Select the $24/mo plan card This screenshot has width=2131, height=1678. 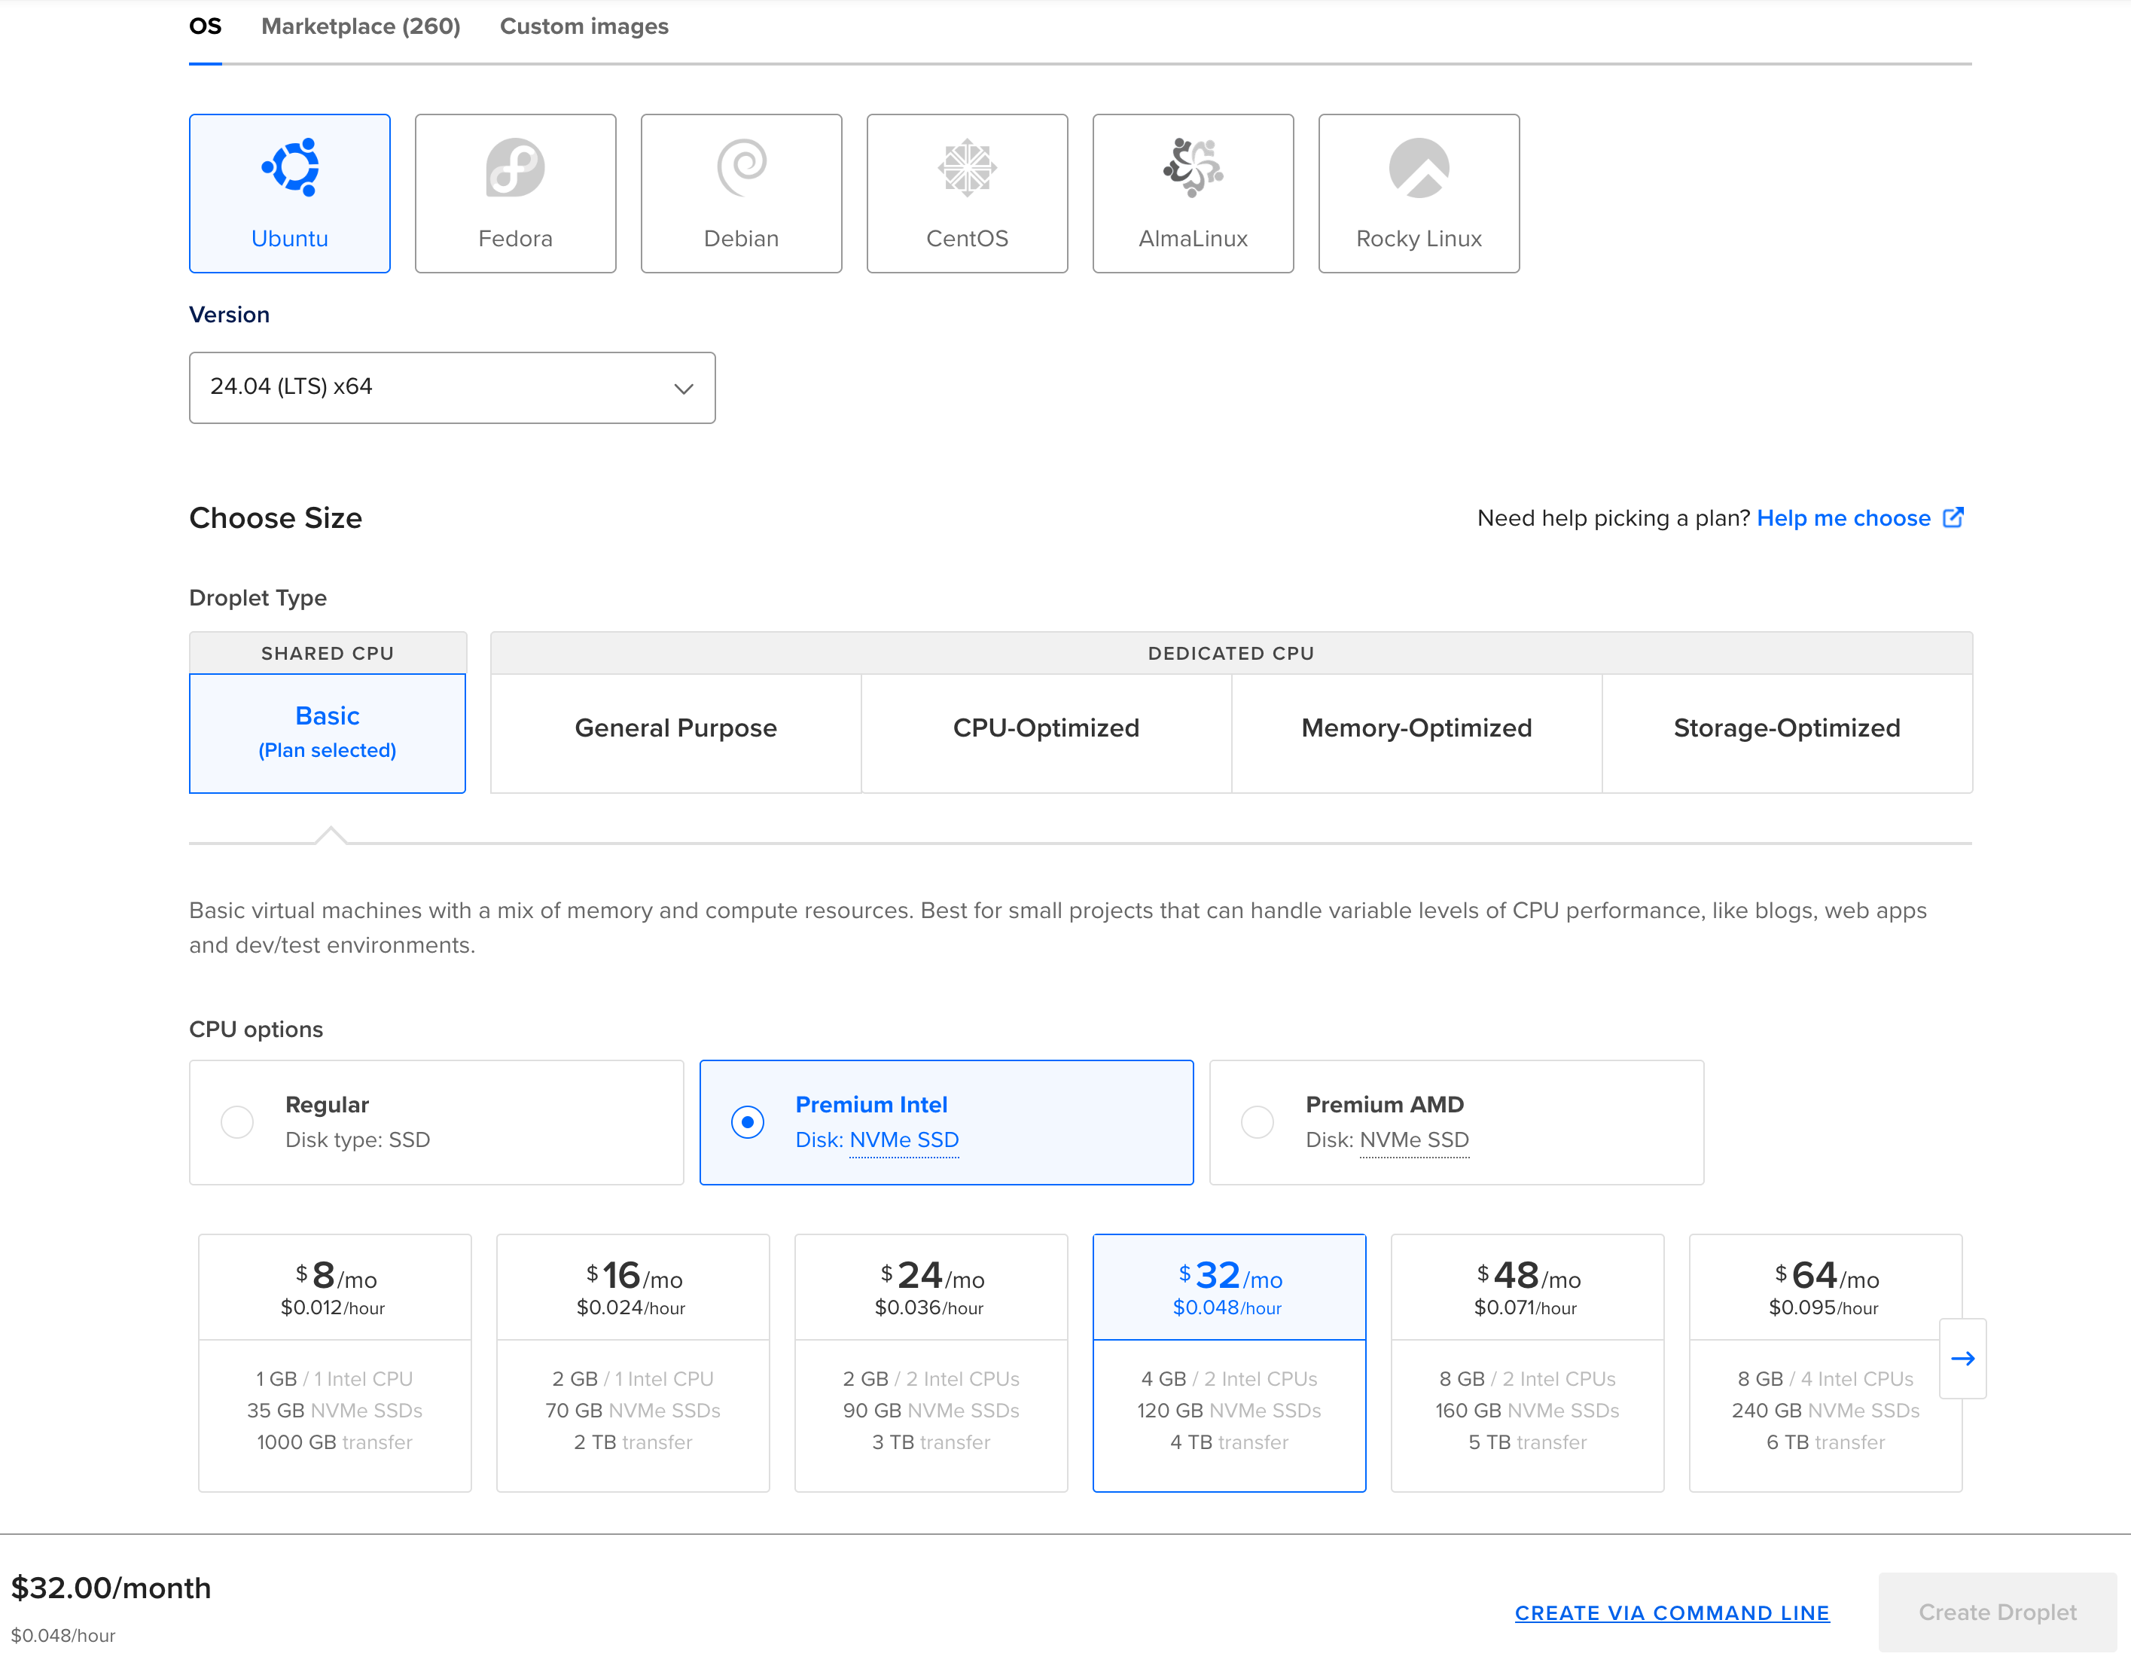pos(931,1362)
